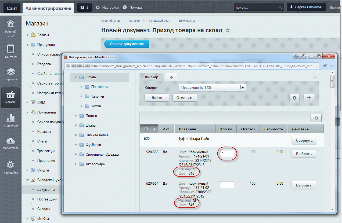Screen dimensions: 342x223
Task: Open Склады in Магазин menu
Action: [x=44, y=209]
